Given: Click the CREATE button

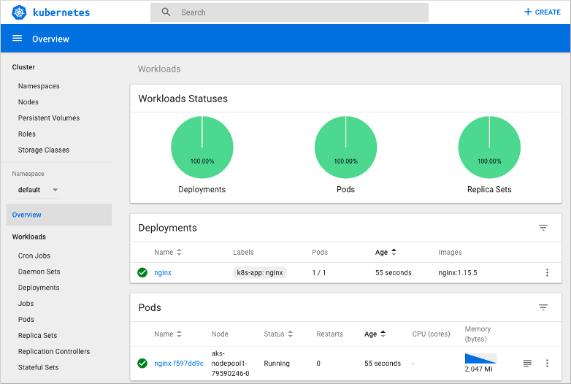Looking at the screenshot, I should click(x=543, y=12).
